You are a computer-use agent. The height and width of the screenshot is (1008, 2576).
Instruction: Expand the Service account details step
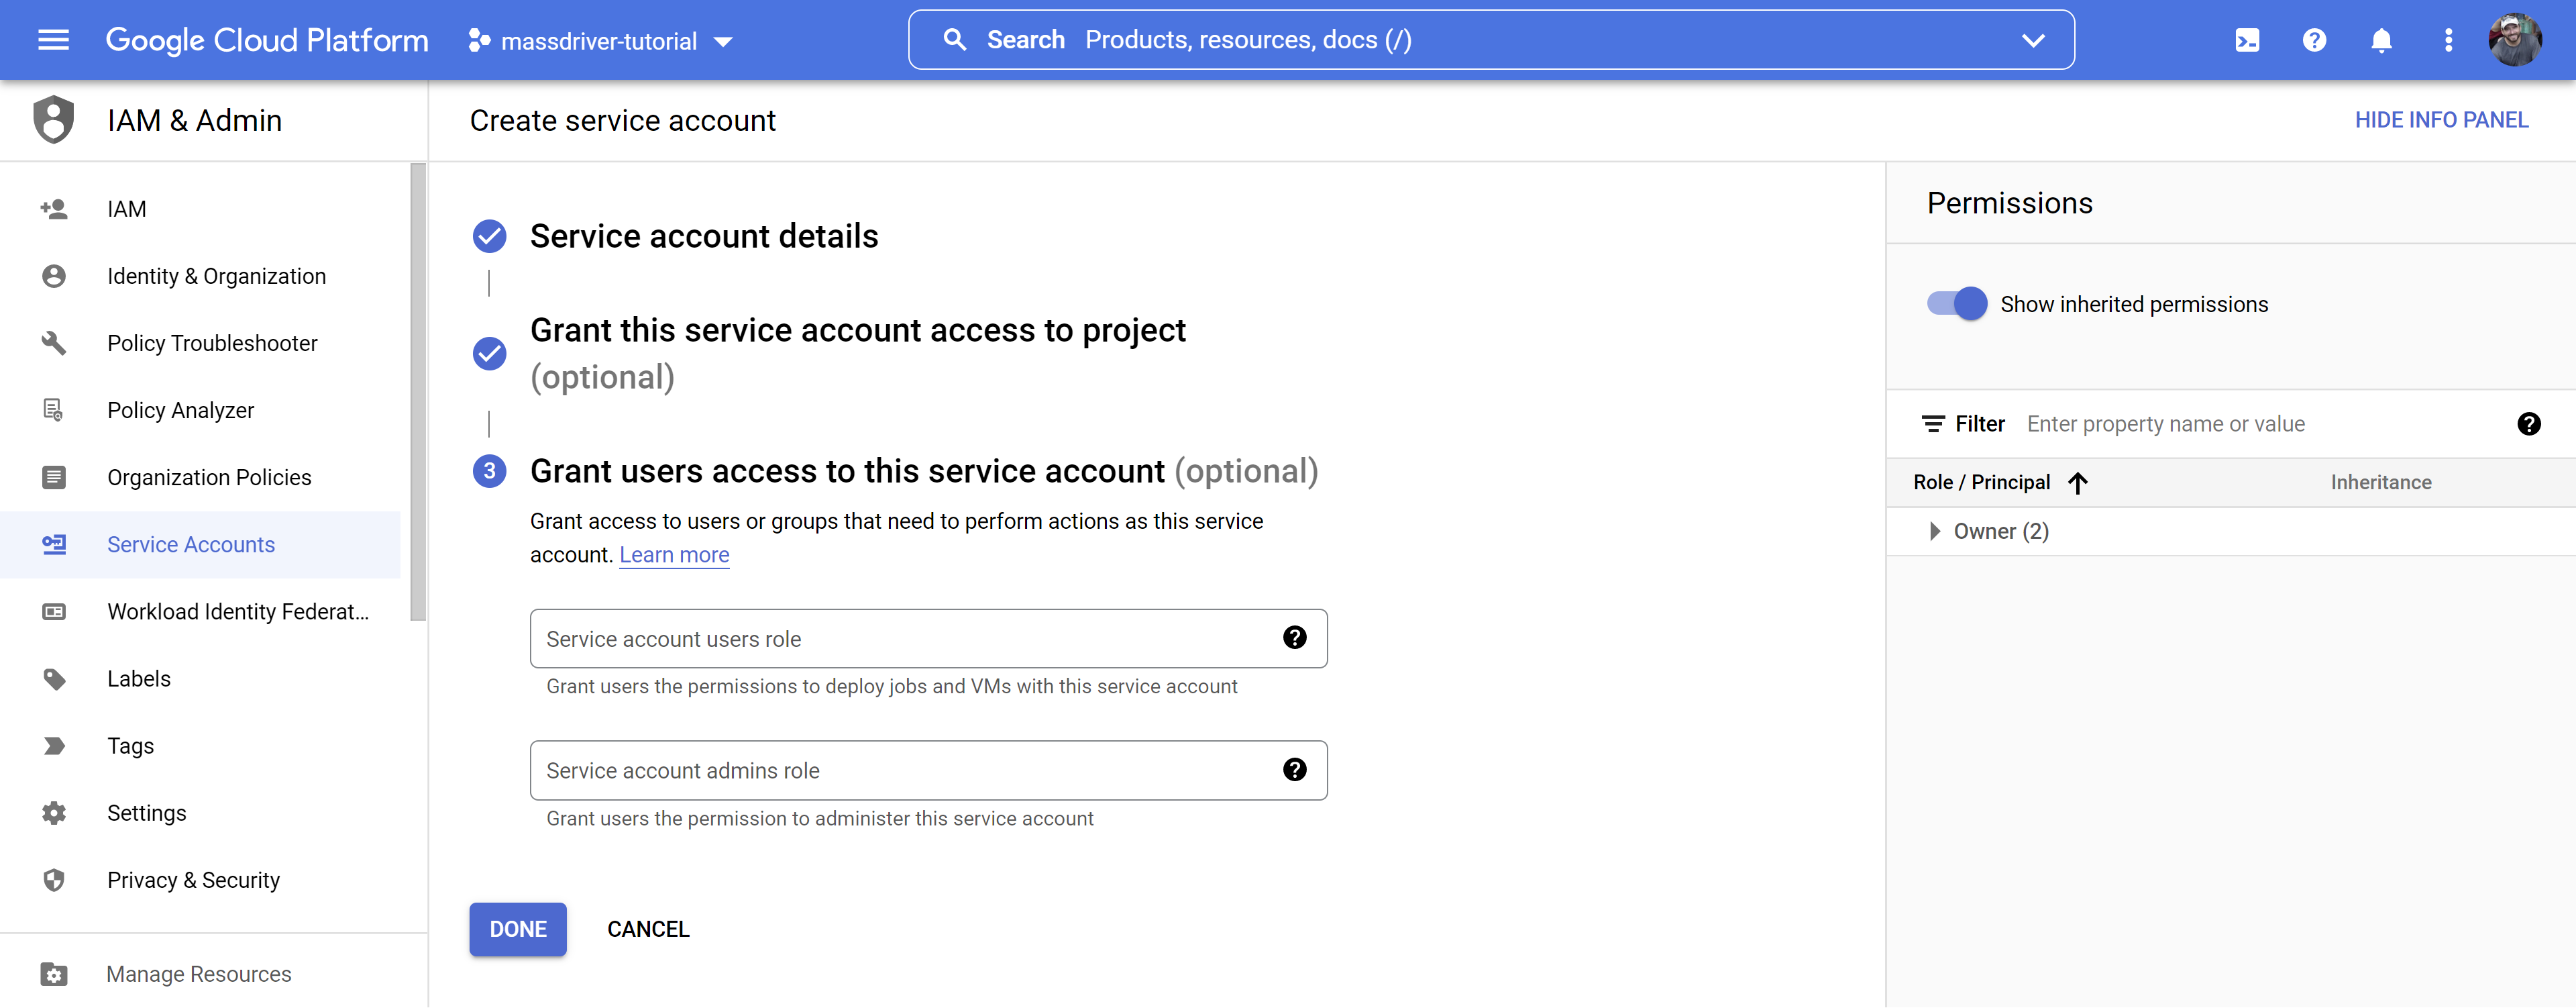click(x=704, y=236)
